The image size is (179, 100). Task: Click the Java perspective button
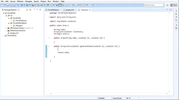pos(174,5)
